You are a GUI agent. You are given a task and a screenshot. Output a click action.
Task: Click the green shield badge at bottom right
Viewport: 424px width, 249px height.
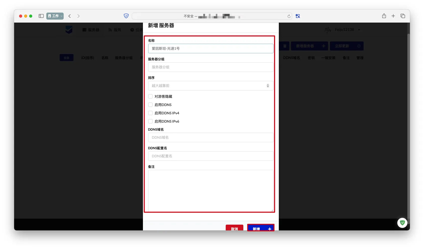pyautogui.click(x=402, y=223)
